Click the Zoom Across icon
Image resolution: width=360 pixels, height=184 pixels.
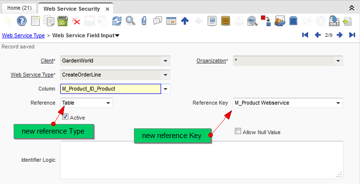click(x=253, y=21)
